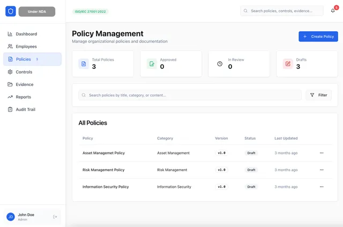Open the Asset Managemet Policy row

coord(205,153)
